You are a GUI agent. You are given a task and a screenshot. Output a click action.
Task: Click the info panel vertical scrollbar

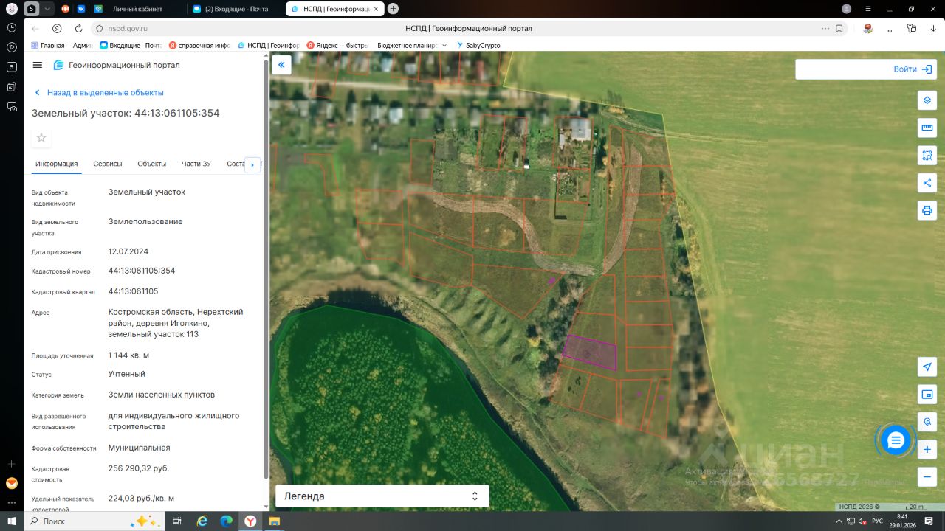coord(266,269)
